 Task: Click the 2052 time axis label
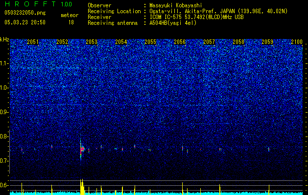(x=62, y=42)
